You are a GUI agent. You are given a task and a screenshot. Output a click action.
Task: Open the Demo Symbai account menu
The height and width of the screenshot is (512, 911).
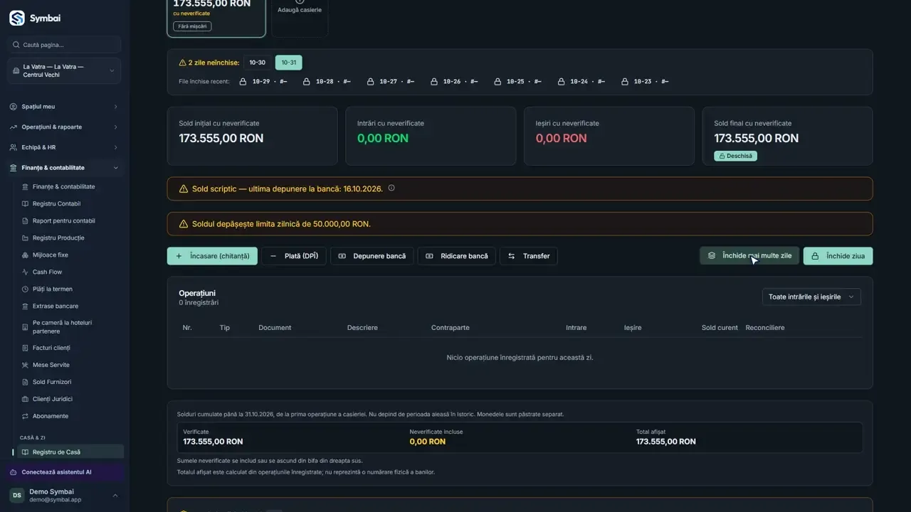64,495
